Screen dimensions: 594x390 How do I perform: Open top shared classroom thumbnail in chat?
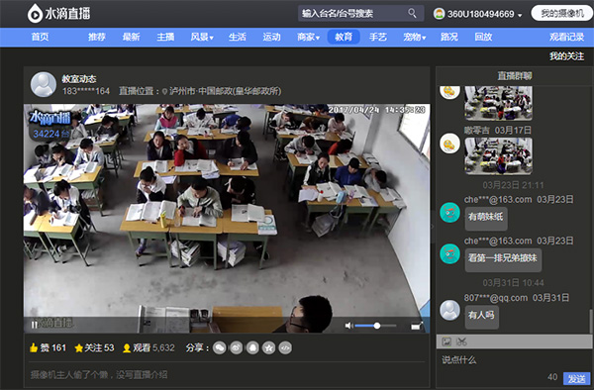498,103
